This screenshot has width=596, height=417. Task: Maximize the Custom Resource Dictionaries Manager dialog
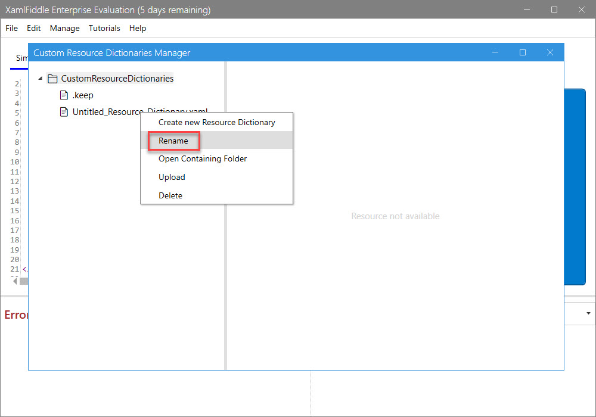[x=523, y=52]
